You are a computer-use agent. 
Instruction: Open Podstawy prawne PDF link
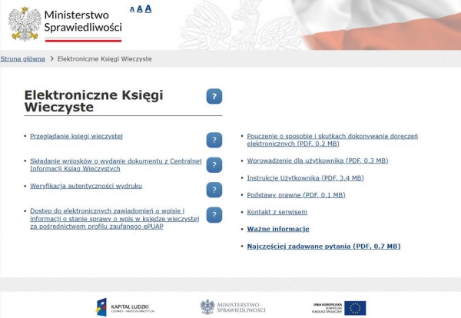[296, 195]
